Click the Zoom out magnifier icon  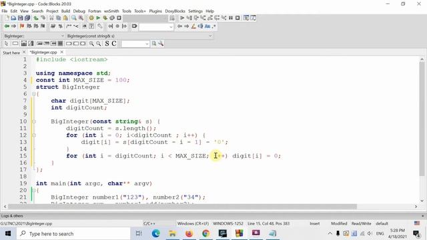pos(99,43)
